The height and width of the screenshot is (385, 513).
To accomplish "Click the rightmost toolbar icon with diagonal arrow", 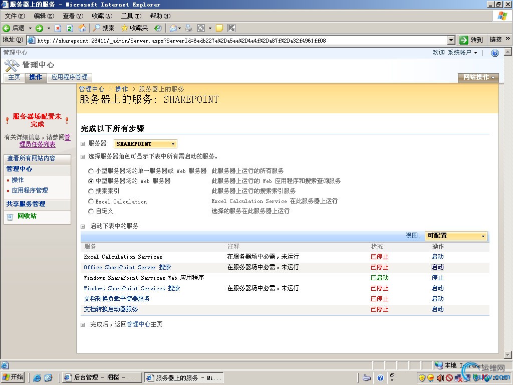I will coord(231,28).
